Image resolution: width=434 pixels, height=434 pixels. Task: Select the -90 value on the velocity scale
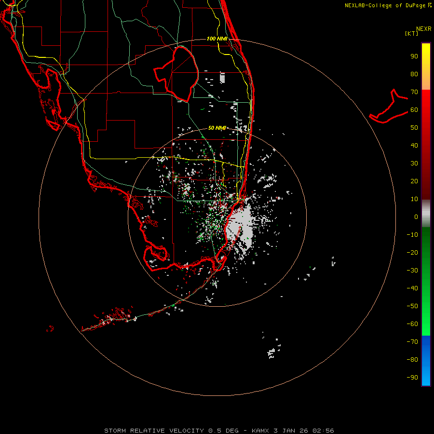[x=412, y=377]
